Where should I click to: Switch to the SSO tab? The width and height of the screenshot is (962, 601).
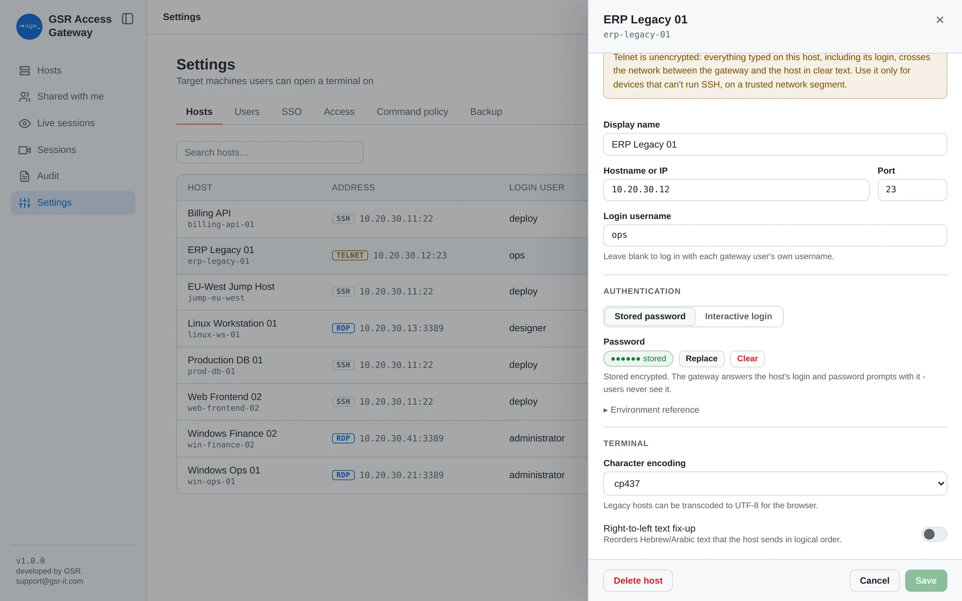pos(291,112)
